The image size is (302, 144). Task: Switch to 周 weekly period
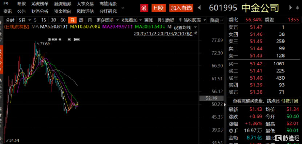[81, 20]
